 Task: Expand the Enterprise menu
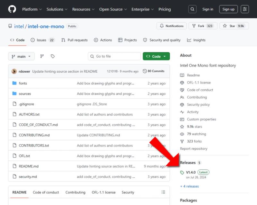click(x=143, y=9)
